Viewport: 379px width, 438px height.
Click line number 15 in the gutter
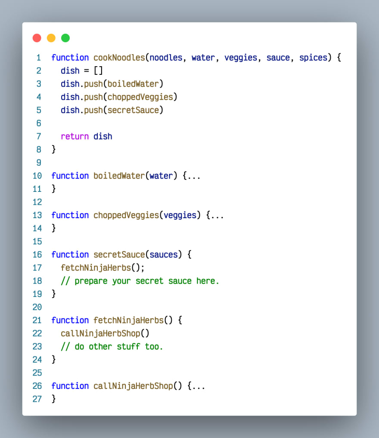pyautogui.click(x=37, y=242)
